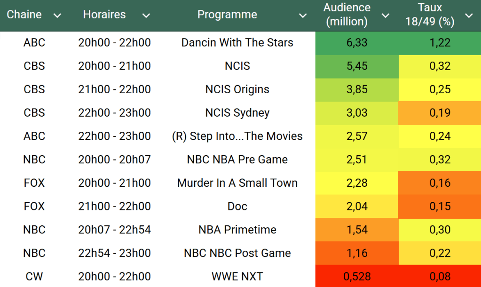Open the Taux 18/49 column dropdown
This screenshot has width=481, height=287.
(x=469, y=16)
